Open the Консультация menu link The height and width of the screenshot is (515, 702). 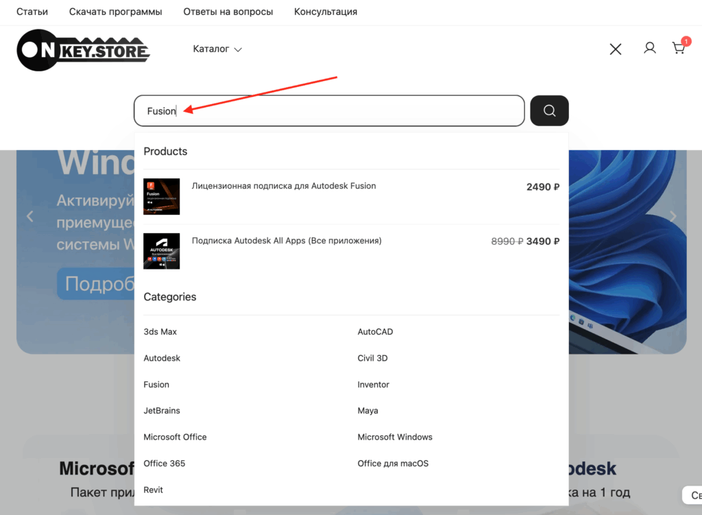(326, 12)
